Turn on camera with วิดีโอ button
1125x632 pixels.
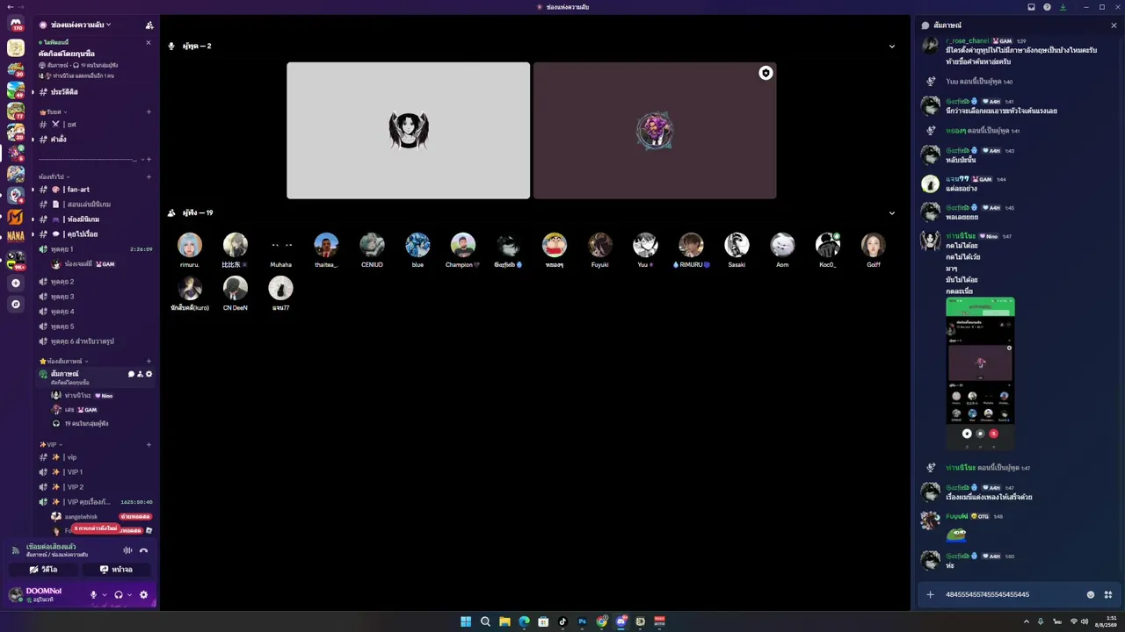point(44,570)
